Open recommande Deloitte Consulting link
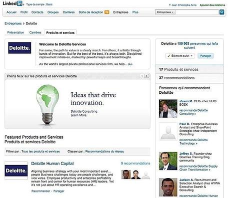 193,112
